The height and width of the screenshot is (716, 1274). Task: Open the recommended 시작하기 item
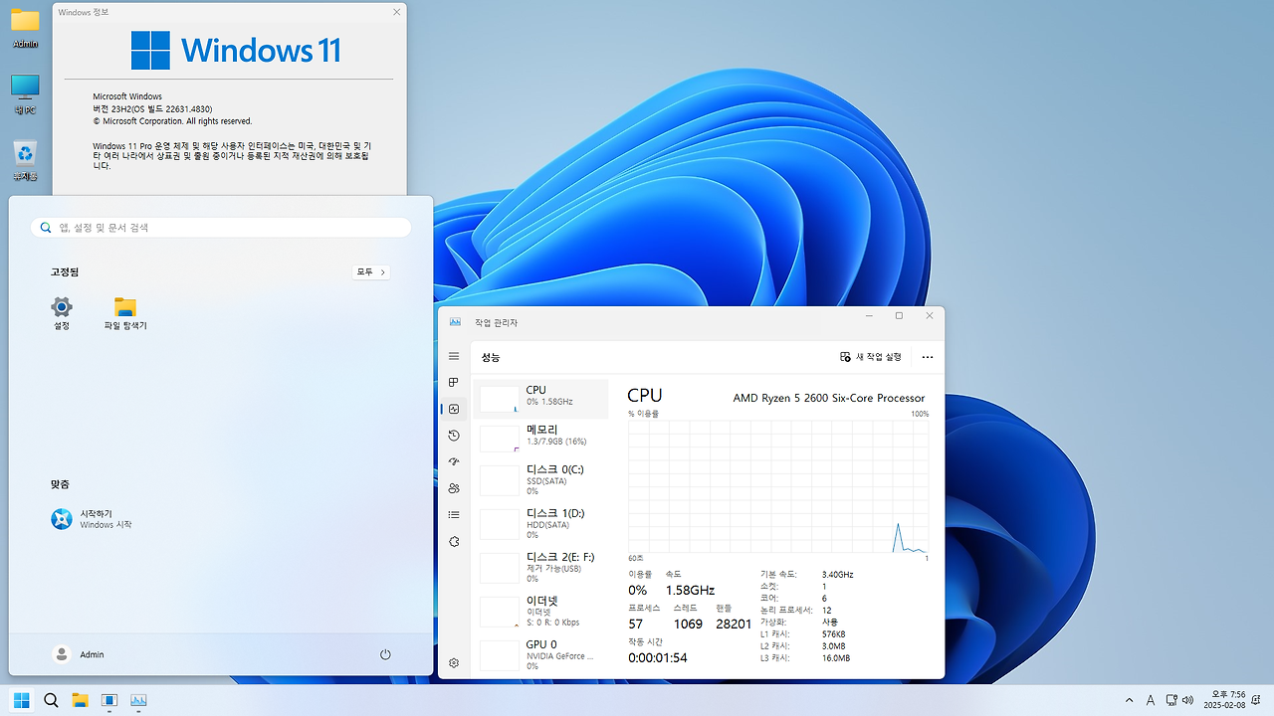pos(92,519)
